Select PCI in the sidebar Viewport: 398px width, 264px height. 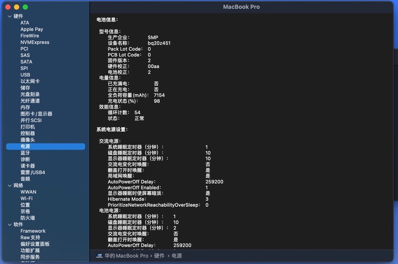tap(24, 49)
